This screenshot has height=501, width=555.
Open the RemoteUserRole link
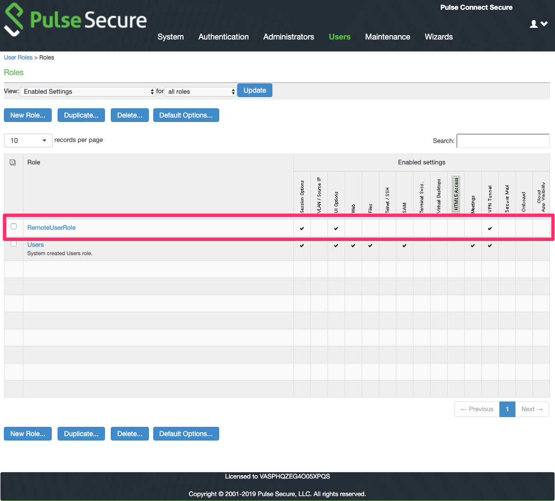(x=51, y=227)
